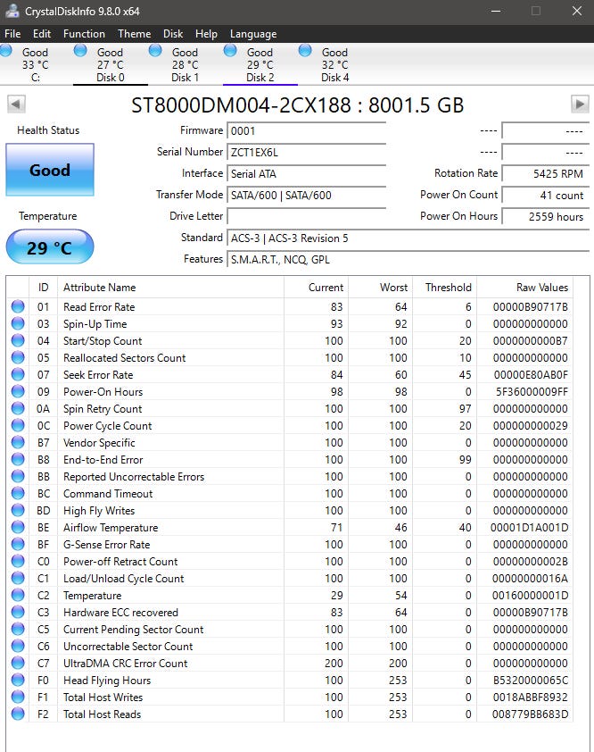The width and height of the screenshot is (594, 752).
Task: Close the CrystalDiskInfo window
Action: (x=577, y=11)
